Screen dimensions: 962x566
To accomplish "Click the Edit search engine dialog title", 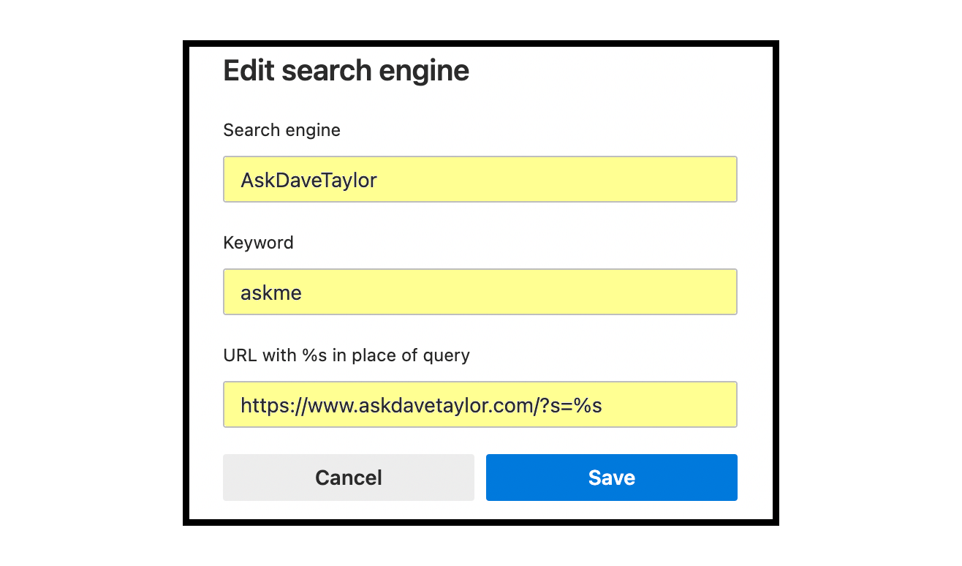I will pos(346,70).
